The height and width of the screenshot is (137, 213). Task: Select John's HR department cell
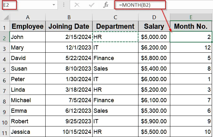115,37
